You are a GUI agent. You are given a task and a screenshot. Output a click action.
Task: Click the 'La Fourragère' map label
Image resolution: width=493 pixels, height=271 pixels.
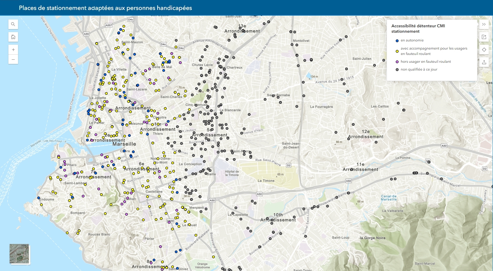pyautogui.click(x=321, y=107)
